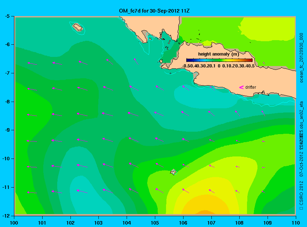Image resolution: width=307 pixels, height=227 pixels.
Task: Click longitude axis label 102
Action: click(70, 223)
